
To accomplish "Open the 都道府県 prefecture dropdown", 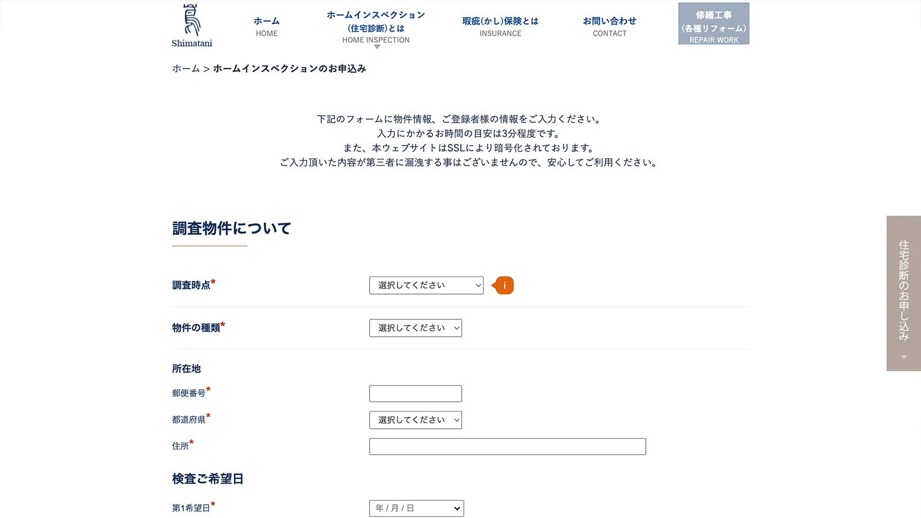I will tap(416, 420).
